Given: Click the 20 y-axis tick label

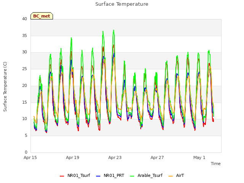Looking at the screenshot, I should (x=24, y=85).
